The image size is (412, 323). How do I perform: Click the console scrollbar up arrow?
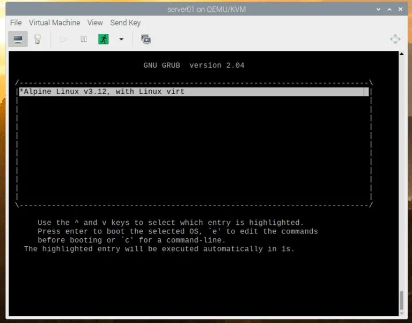401,54
